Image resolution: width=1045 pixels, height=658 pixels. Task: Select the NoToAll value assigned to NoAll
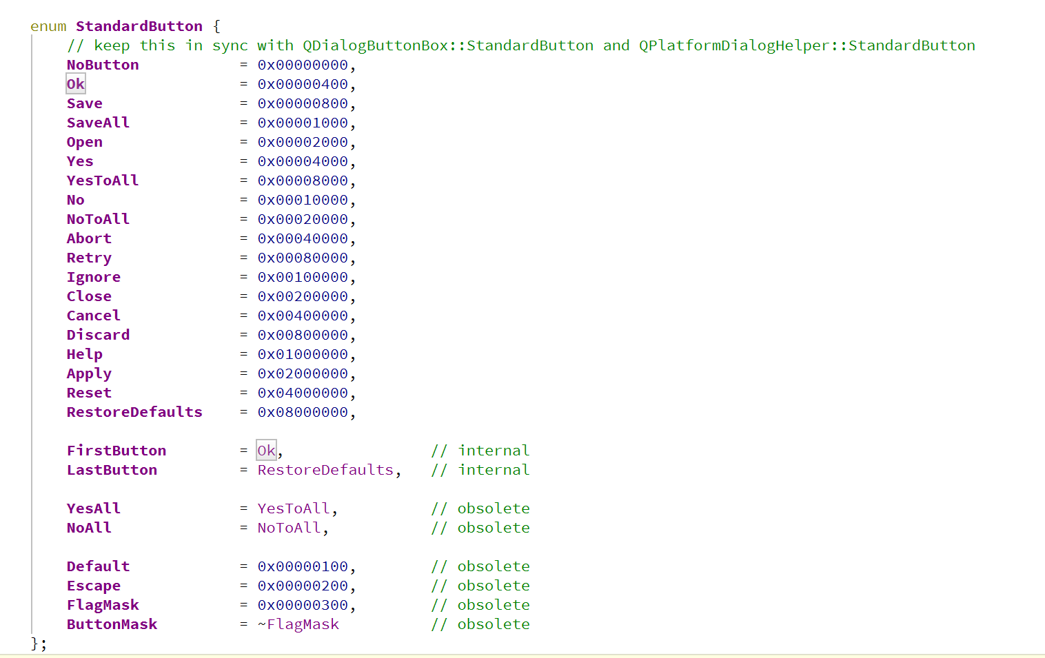(290, 528)
